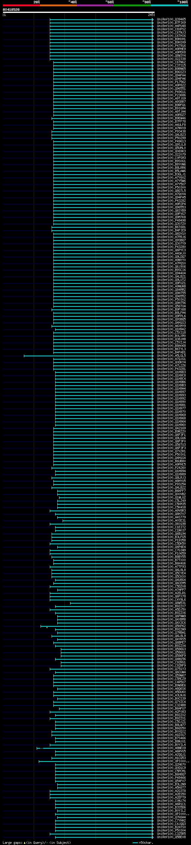The height and width of the screenshot is (845, 191).
Task: Select hit label UniRef100_Q9LGU6
Action: tap(171, 438)
